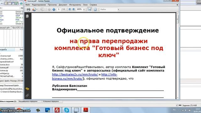Image resolution: width=201 pixels, height=113 pixels.
Task: Sort by file name column header in FileZilla
Action: pos(7,50)
